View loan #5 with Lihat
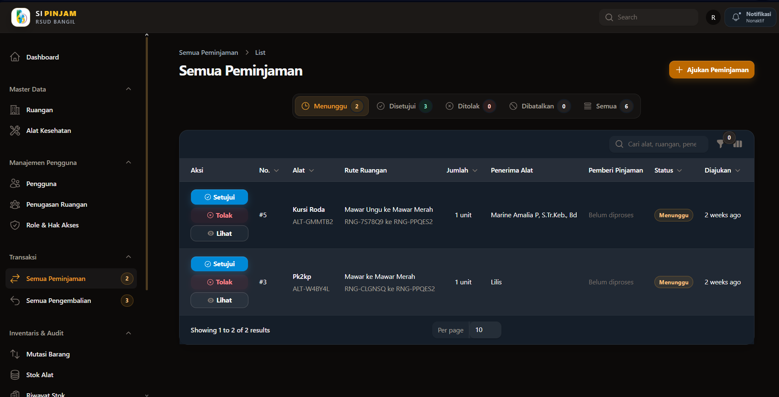Image resolution: width=779 pixels, height=397 pixels. pos(219,233)
